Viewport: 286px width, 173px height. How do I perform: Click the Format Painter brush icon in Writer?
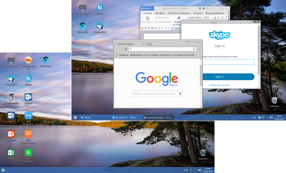click(178, 18)
